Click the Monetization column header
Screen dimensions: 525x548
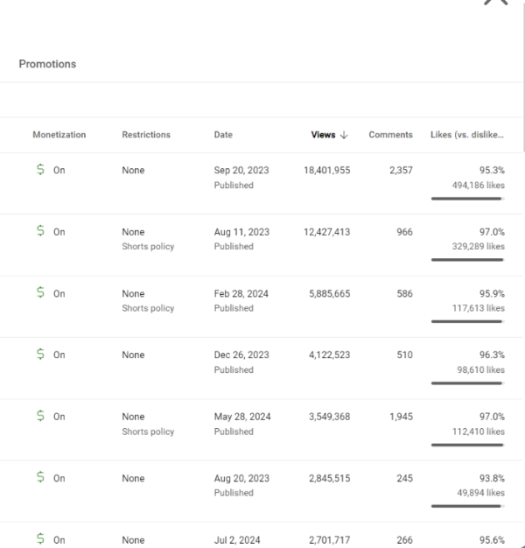tap(59, 135)
